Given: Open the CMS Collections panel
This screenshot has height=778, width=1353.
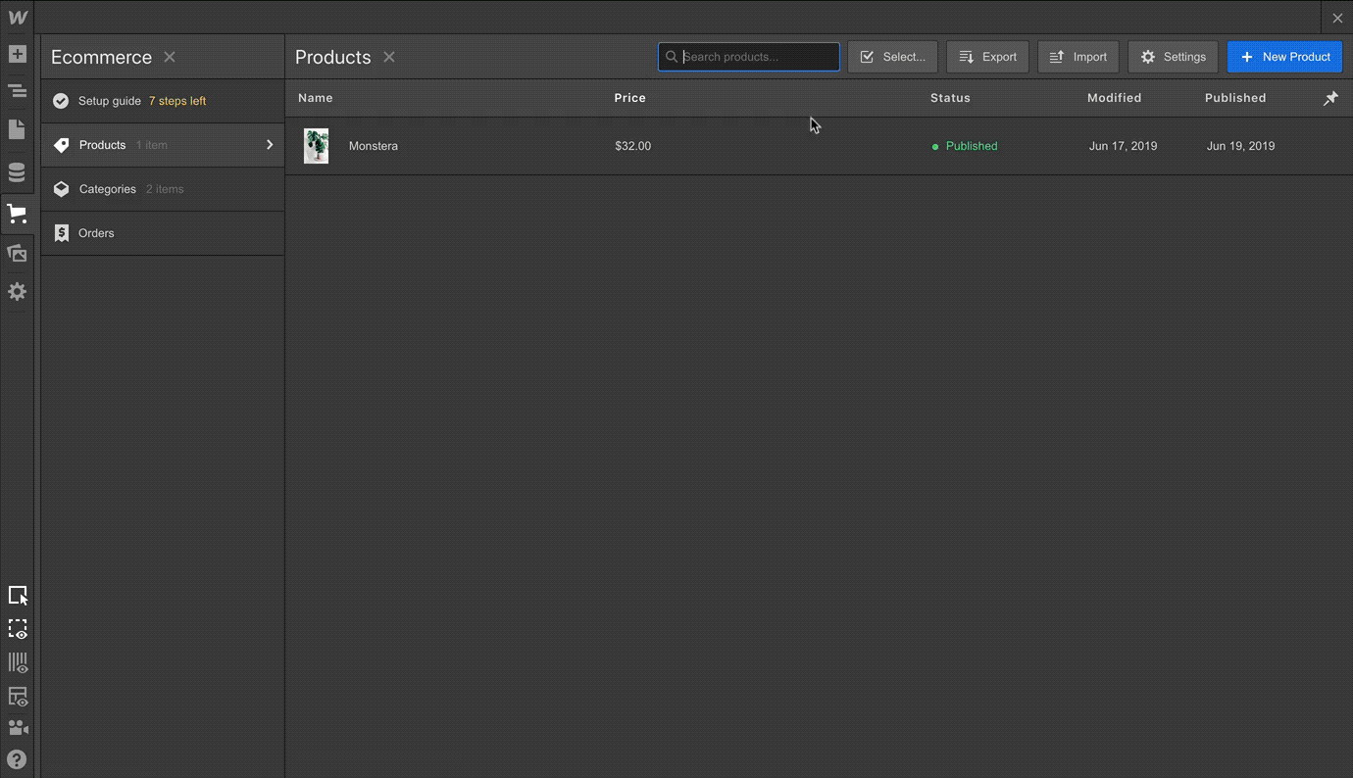Looking at the screenshot, I should coord(18,171).
